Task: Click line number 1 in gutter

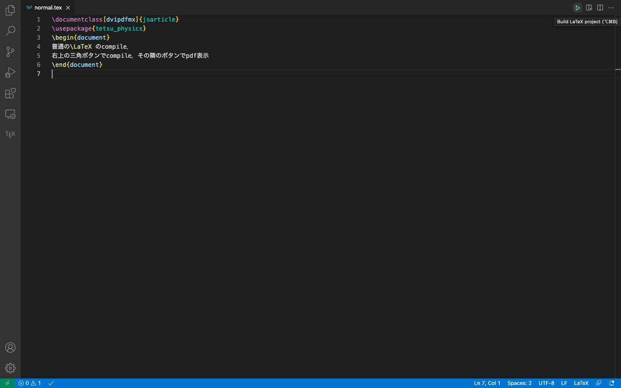Action: click(38, 19)
